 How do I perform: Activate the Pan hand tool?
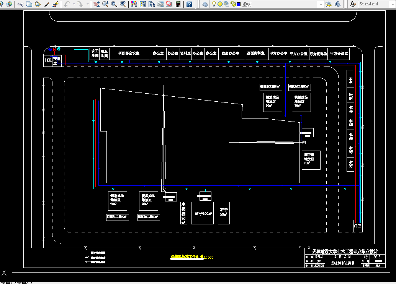[x=97, y=4]
